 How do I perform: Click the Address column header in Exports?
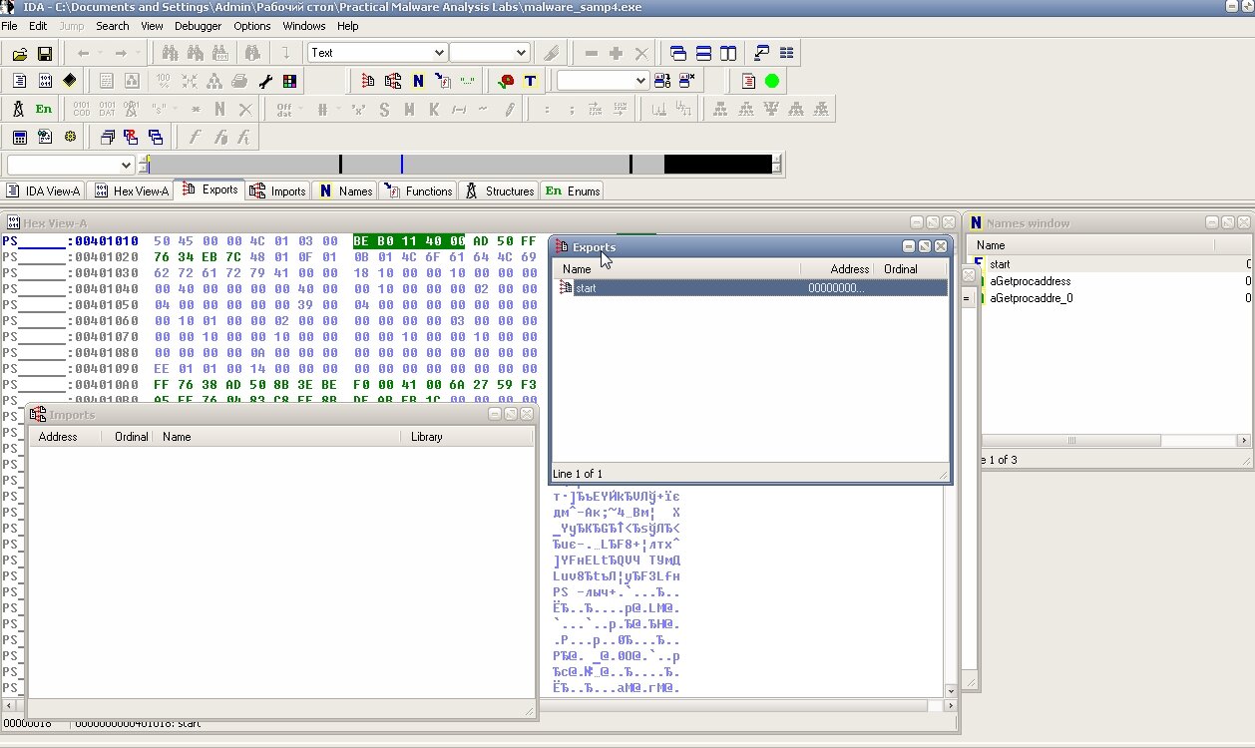(848, 269)
